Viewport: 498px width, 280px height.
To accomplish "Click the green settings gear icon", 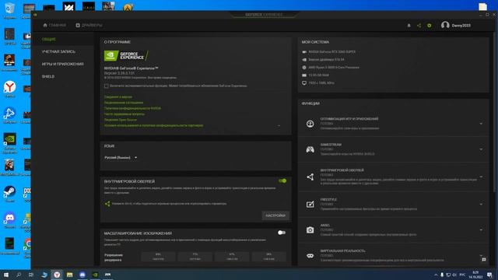I will click(x=429, y=26).
